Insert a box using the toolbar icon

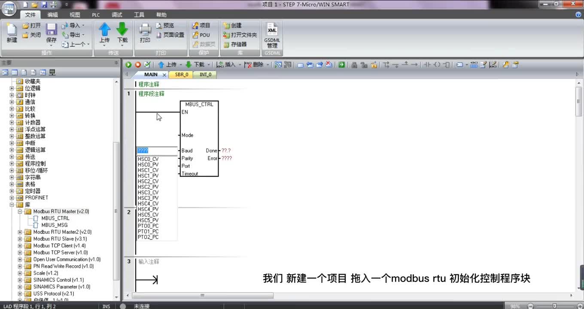pos(447,65)
